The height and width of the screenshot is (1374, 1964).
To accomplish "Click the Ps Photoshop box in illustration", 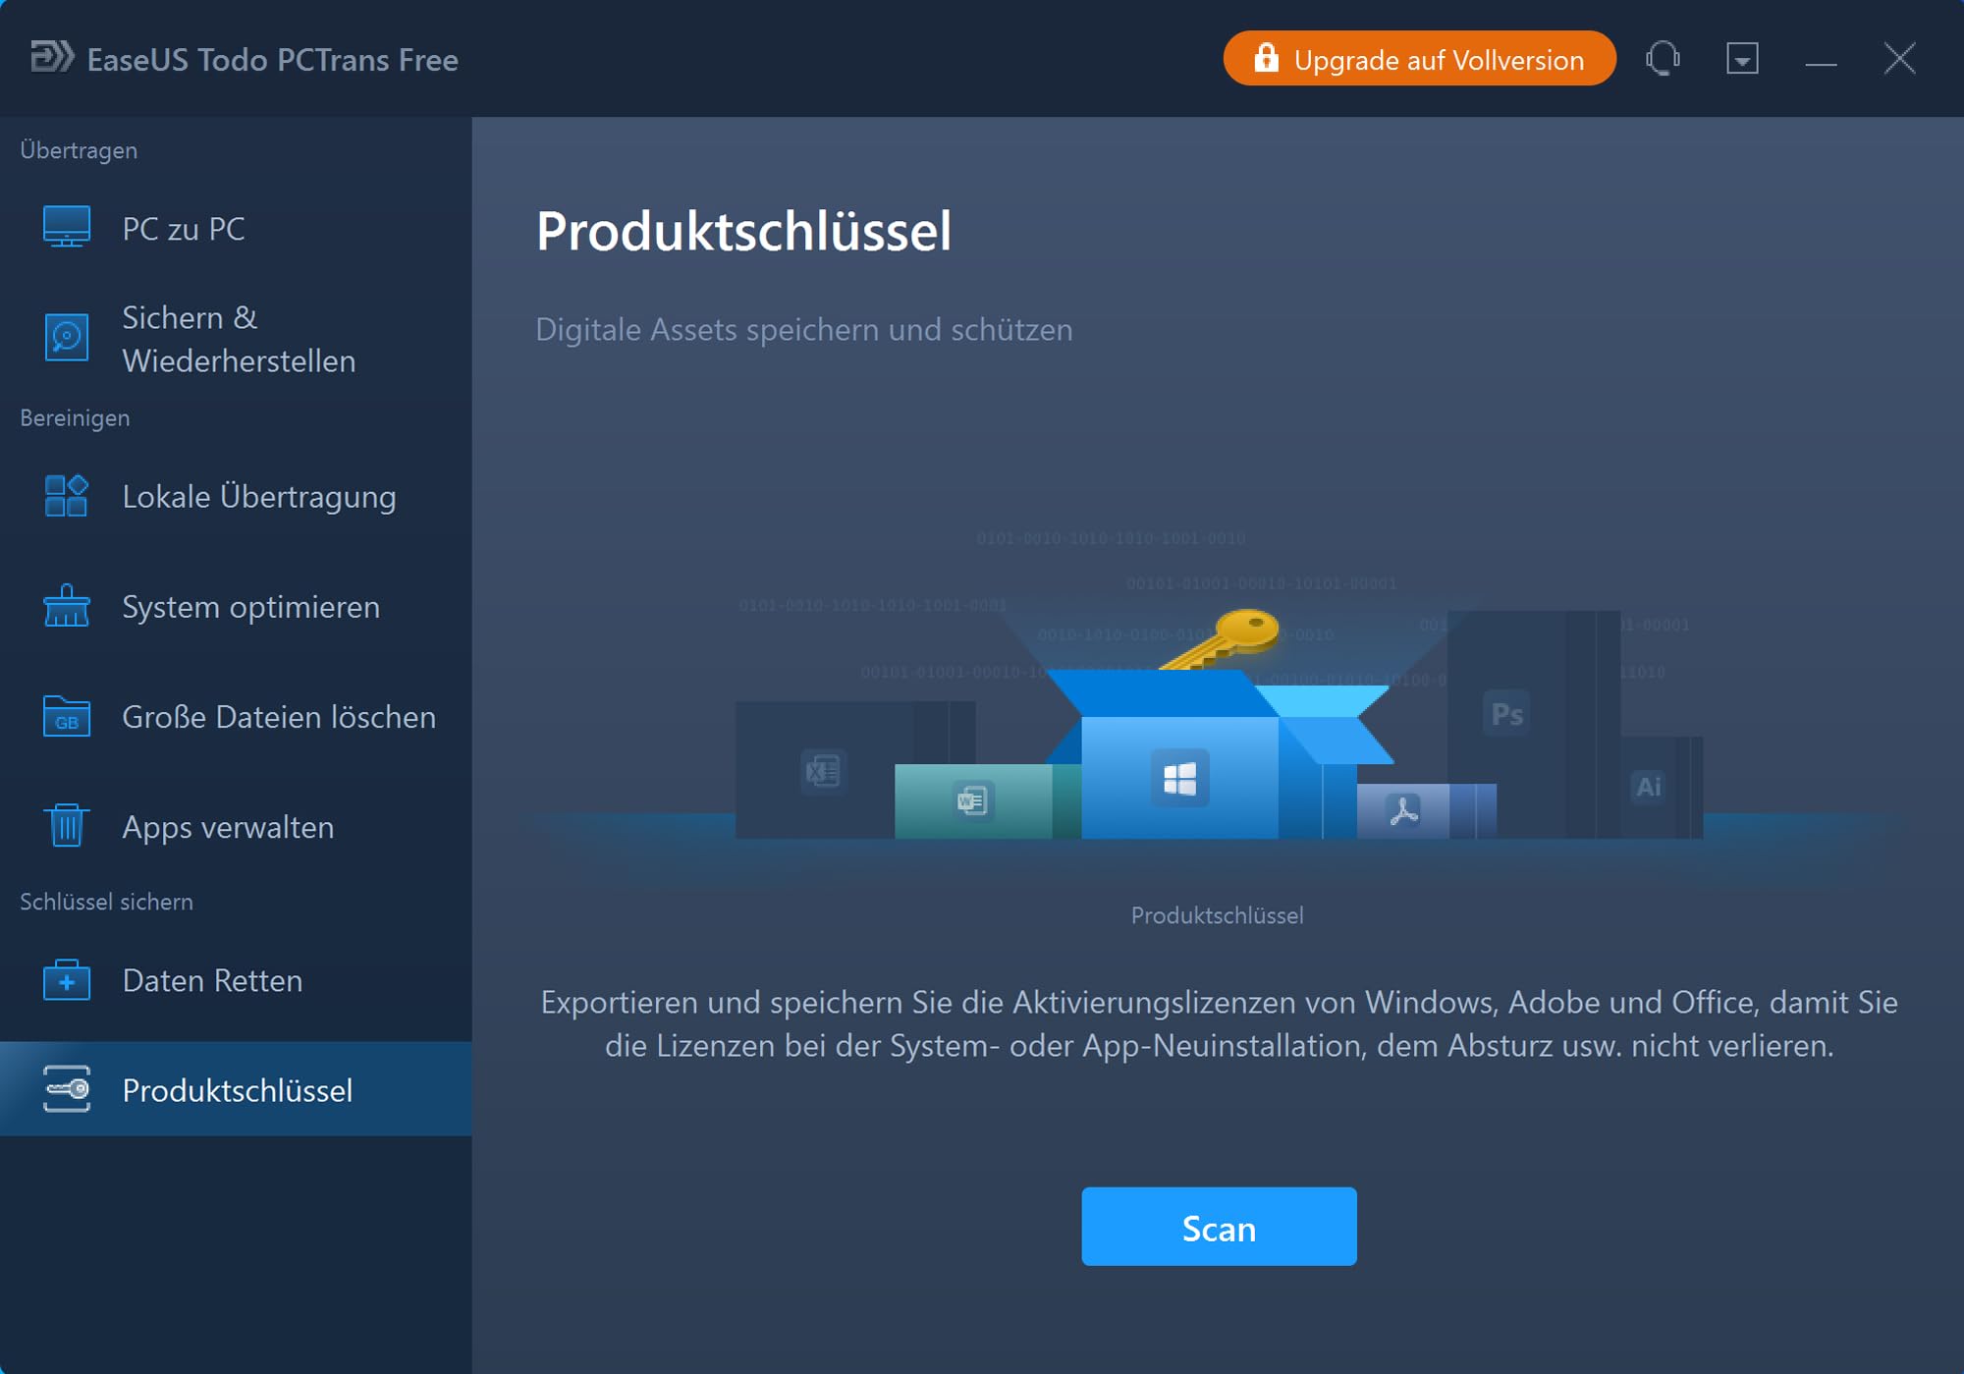I will 1507,714.
